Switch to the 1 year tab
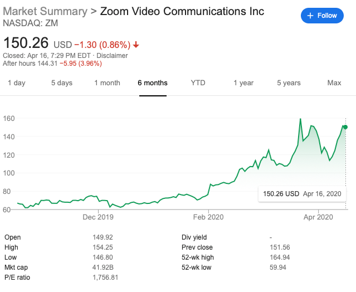 coord(243,83)
